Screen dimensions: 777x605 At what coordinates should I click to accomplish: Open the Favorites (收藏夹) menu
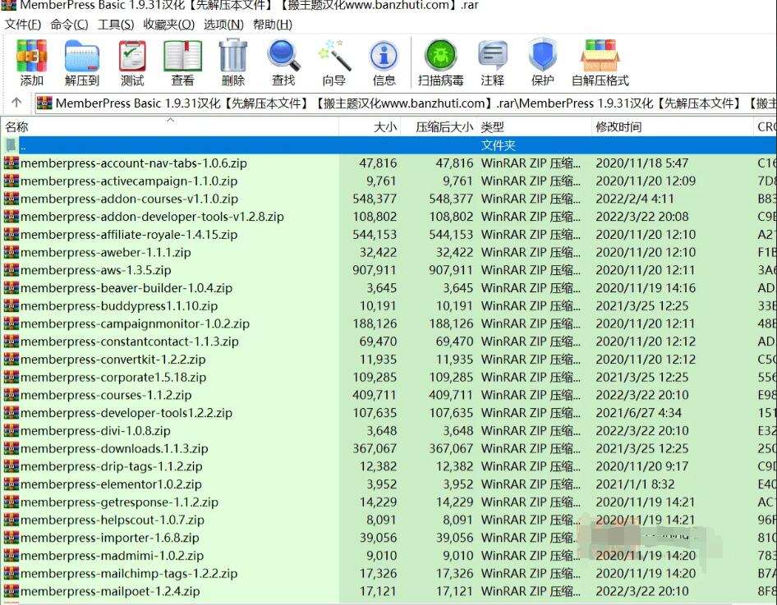(x=169, y=25)
